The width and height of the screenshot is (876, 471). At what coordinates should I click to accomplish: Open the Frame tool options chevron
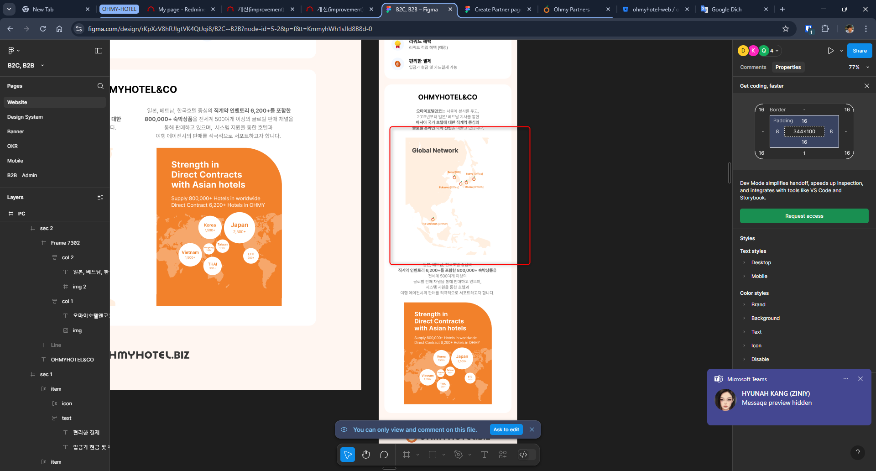point(417,455)
